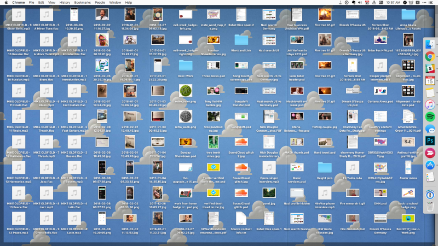Open Spotify in the dock
Screen dimensions: 438x246
point(430,116)
